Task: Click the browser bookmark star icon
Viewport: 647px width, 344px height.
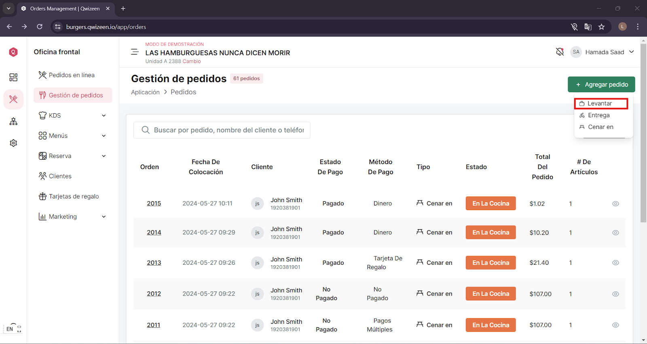Action: tap(602, 27)
